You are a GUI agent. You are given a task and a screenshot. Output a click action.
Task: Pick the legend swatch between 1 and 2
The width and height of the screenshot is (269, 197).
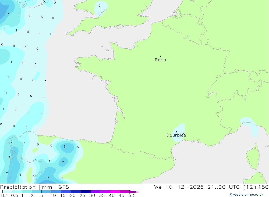tap(27, 192)
